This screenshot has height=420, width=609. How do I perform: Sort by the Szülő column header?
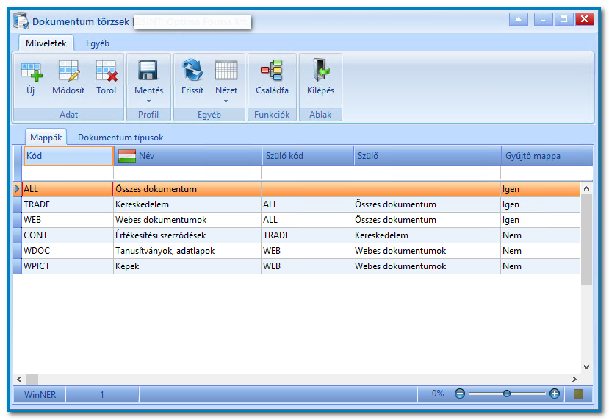tap(428, 156)
